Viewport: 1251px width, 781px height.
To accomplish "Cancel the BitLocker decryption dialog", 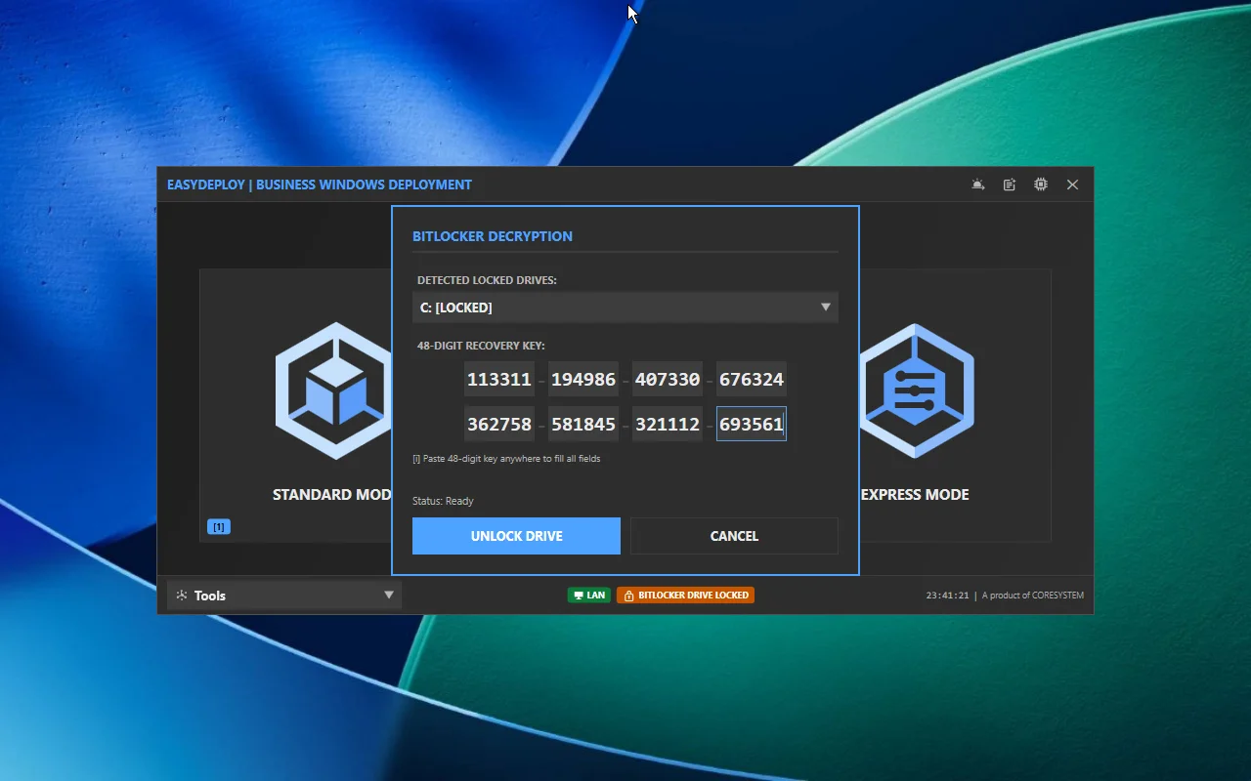I will pos(734,536).
